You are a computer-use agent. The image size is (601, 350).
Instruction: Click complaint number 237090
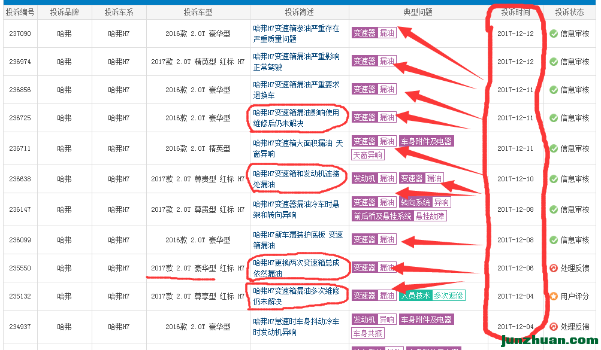click(20, 34)
